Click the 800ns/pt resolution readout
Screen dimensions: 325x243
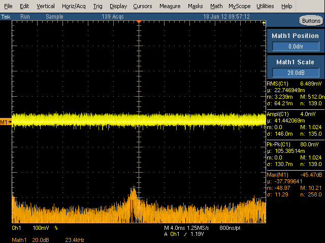coord(230,228)
